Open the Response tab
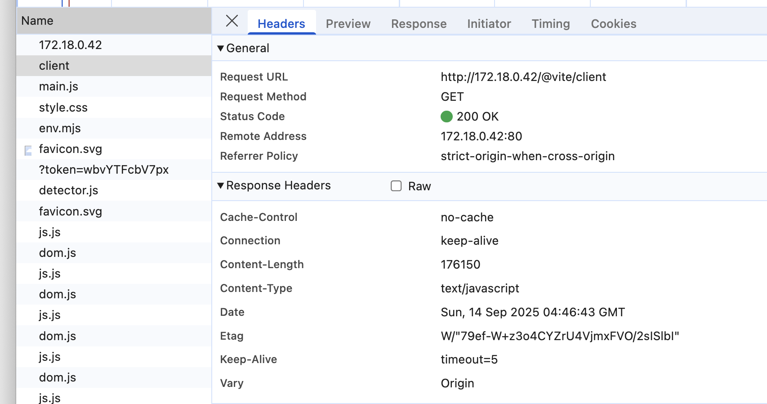This screenshot has height=404, width=767. (419, 24)
